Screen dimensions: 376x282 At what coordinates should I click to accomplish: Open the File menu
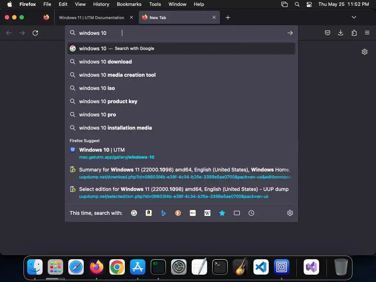point(47,4)
